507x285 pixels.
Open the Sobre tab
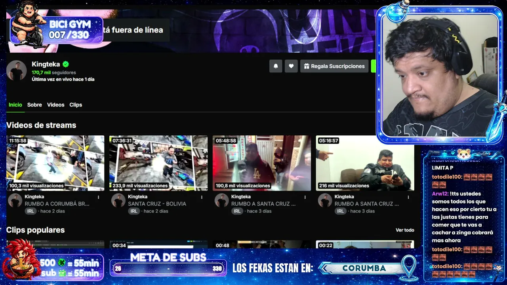34,105
